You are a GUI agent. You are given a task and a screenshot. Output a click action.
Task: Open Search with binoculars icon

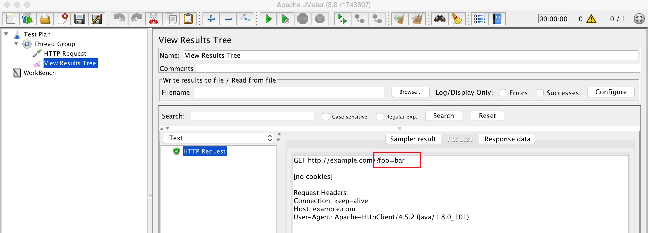(440, 19)
